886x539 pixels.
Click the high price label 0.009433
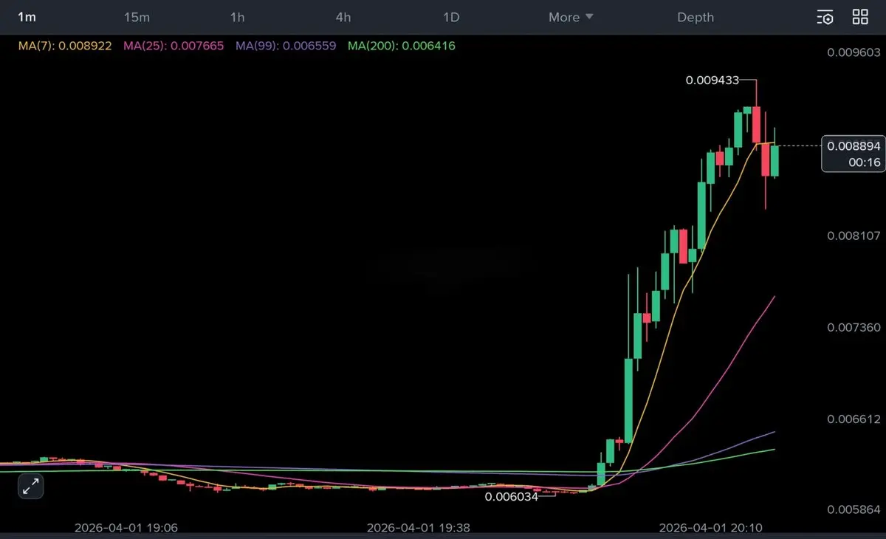click(712, 80)
